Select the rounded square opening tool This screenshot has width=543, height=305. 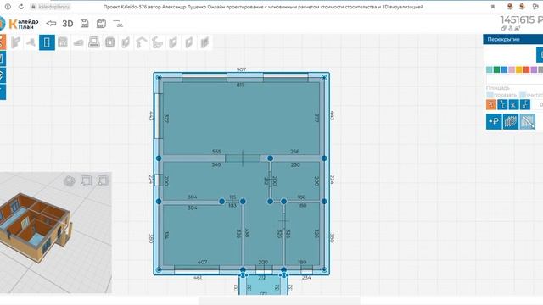[x=110, y=42]
